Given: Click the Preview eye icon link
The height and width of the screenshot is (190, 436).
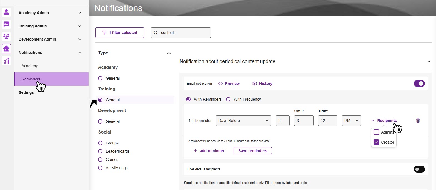Looking at the screenshot, I should [x=229, y=84].
